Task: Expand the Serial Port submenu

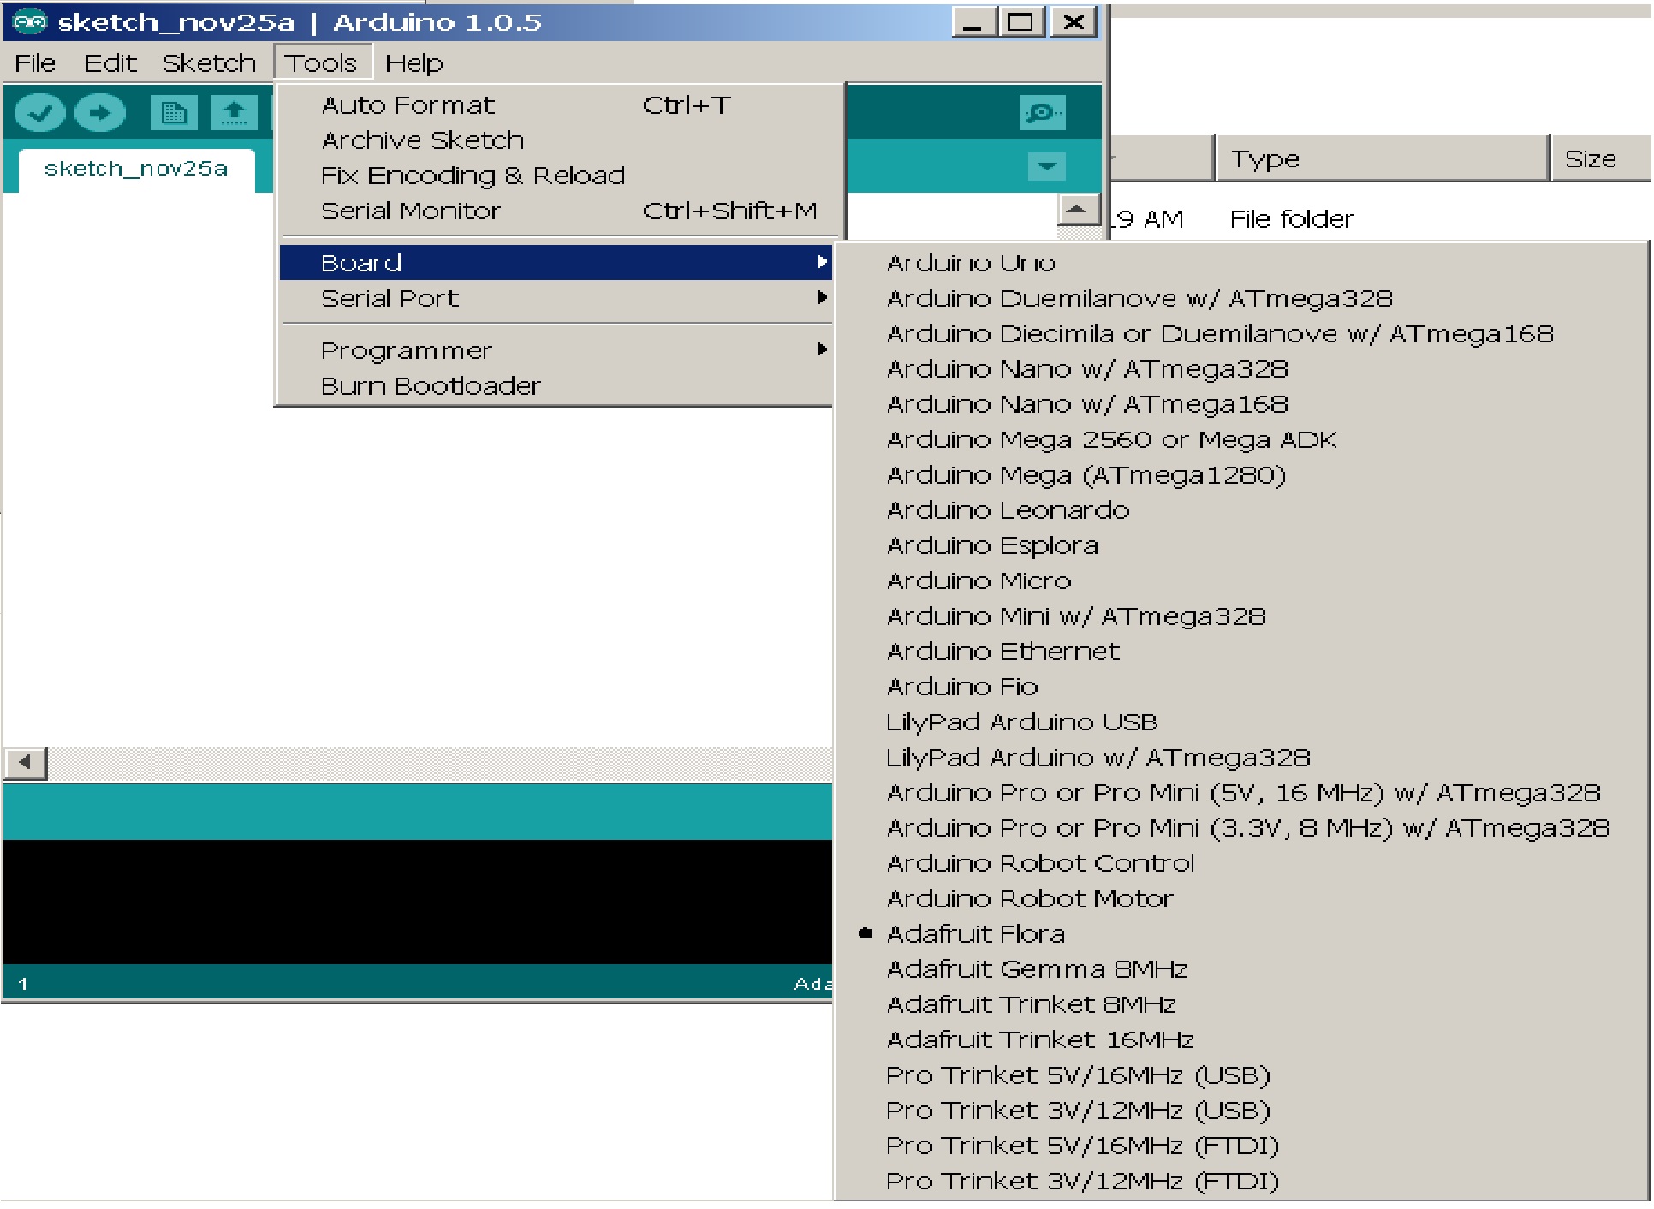Action: point(556,298)
